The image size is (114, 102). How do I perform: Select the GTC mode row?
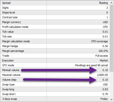point(55,65)
